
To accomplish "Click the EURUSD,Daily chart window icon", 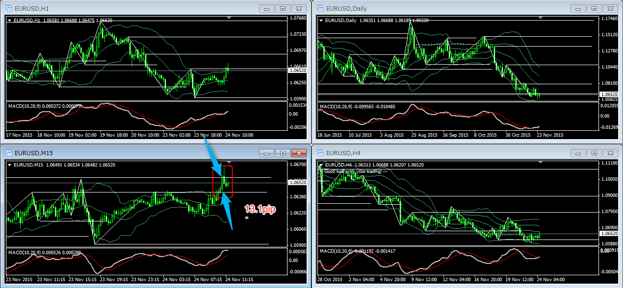I will pos(320,9).
